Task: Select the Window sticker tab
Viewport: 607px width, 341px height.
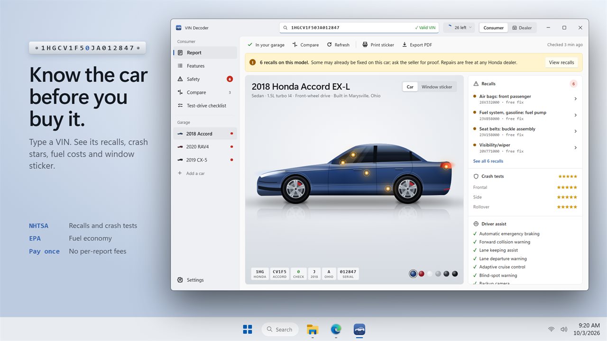Action: tap(437, 87)
